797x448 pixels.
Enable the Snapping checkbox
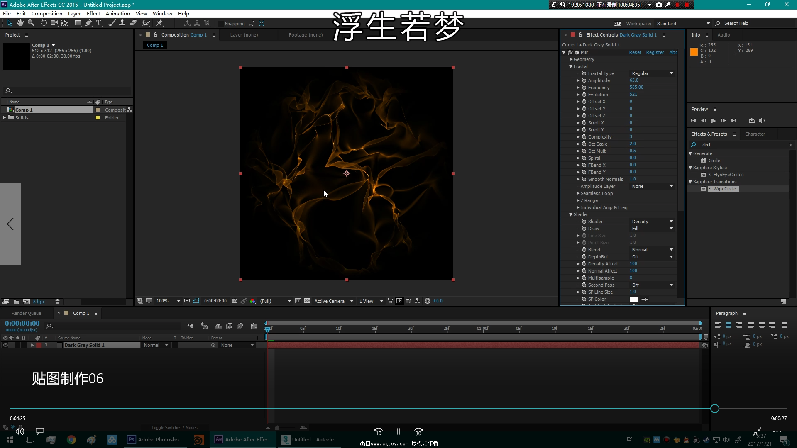(221, 24)
